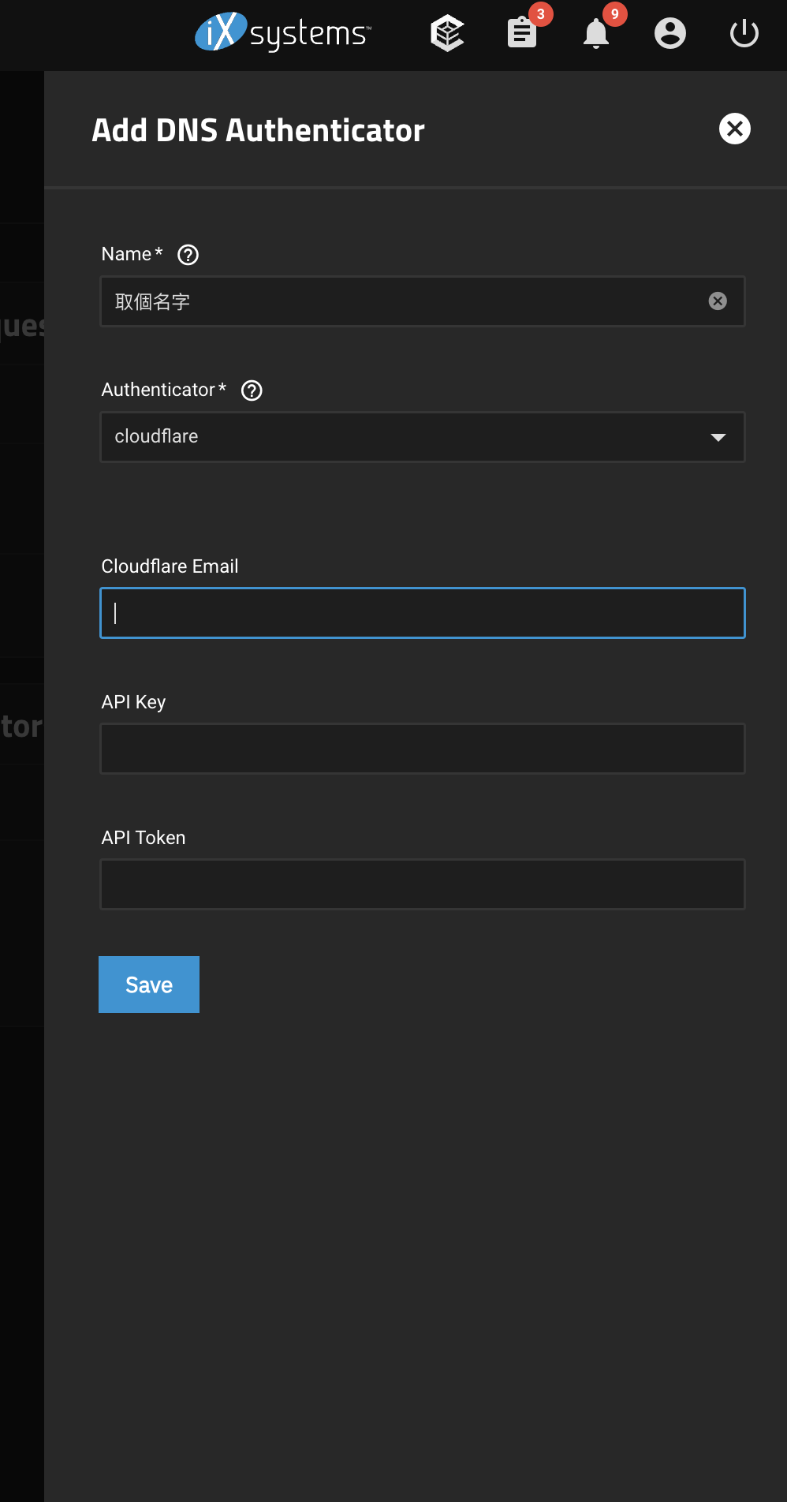Open the alerts bell icon

596,33
